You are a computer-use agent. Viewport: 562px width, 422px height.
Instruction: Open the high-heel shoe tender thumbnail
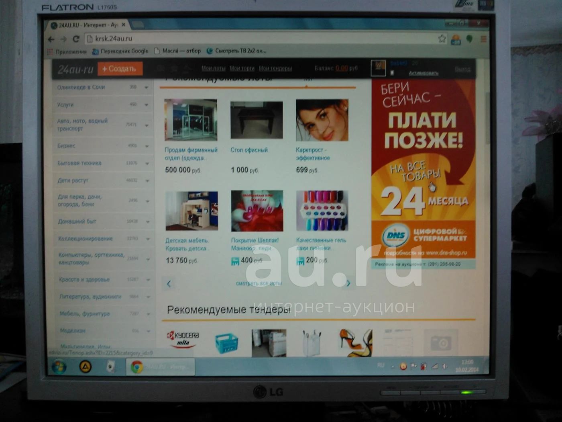[355, 343]
